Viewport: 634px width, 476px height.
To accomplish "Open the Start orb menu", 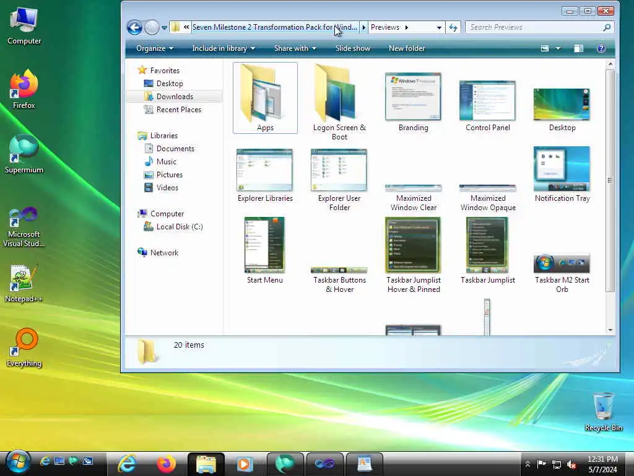I will (x=18, y=462).
